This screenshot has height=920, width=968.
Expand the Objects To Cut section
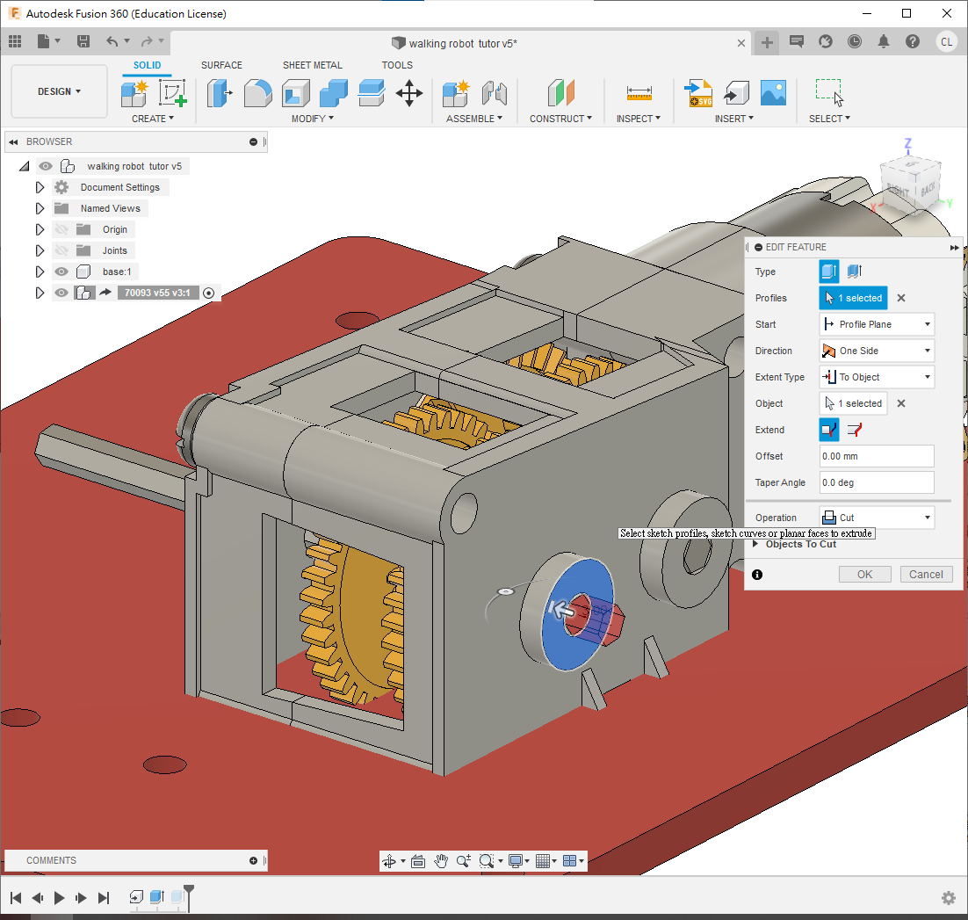pyautogui.click(x=756, y=544)
